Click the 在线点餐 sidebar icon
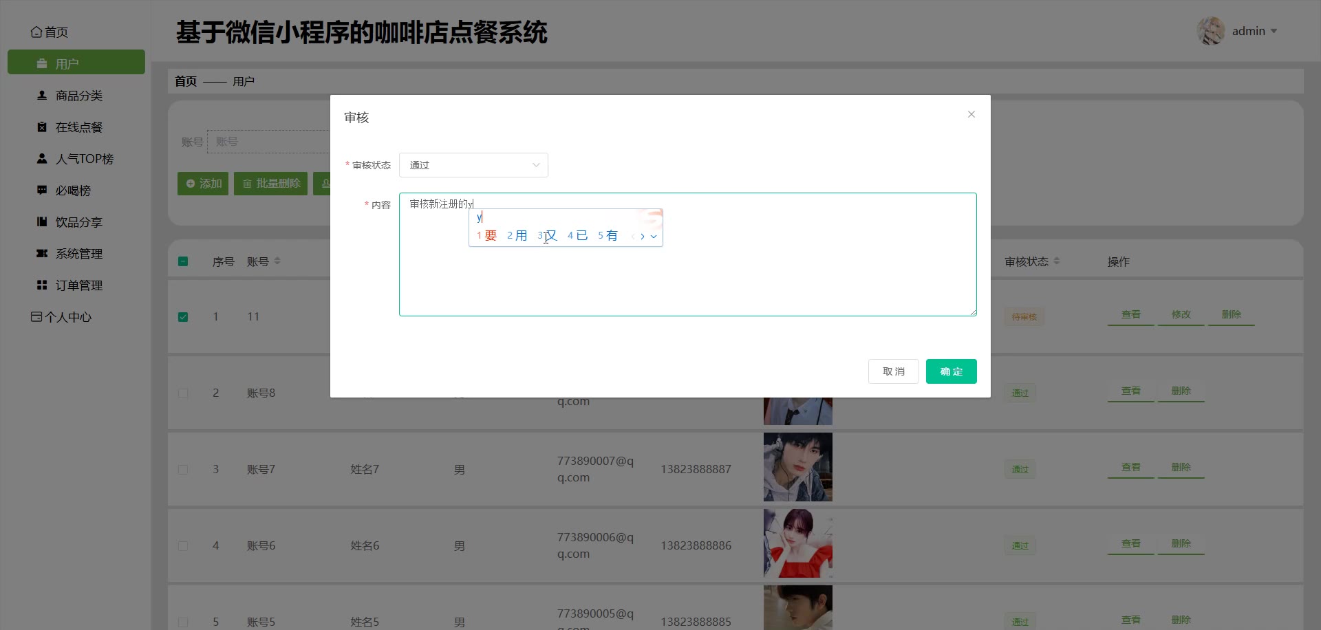1321x630 pixels. (42, 127)
